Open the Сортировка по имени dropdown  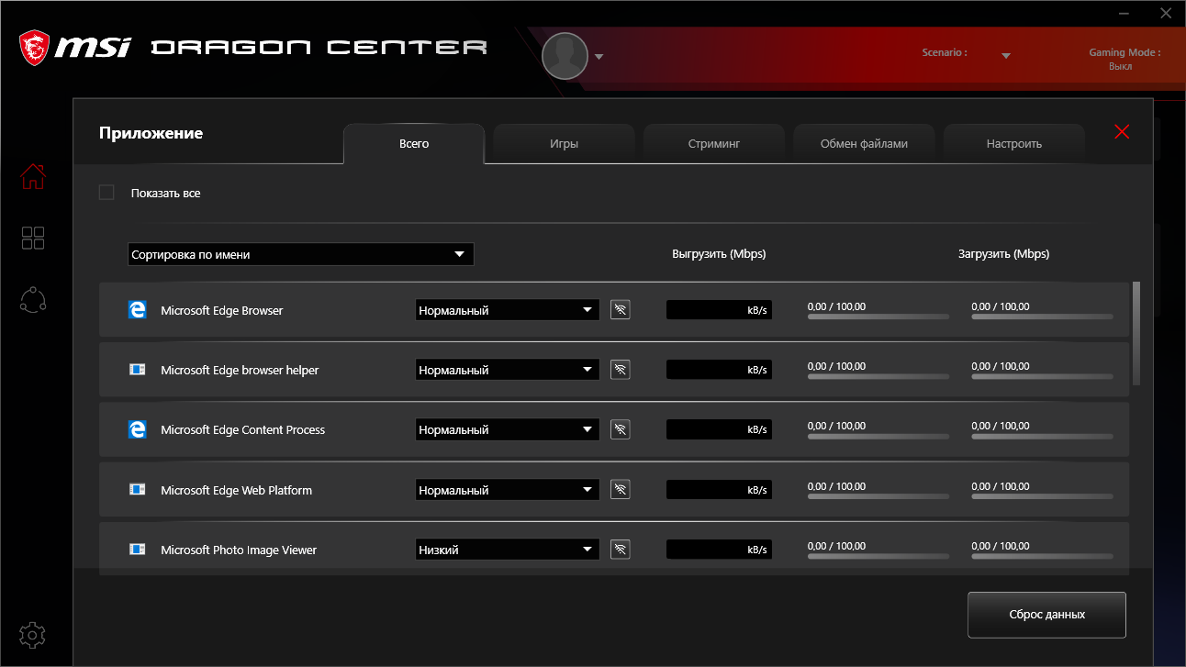[x=300, y=254]
